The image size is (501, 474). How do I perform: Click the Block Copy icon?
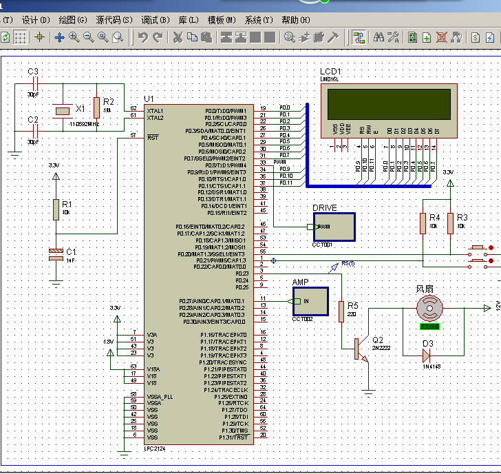click(x=226, y=37)
